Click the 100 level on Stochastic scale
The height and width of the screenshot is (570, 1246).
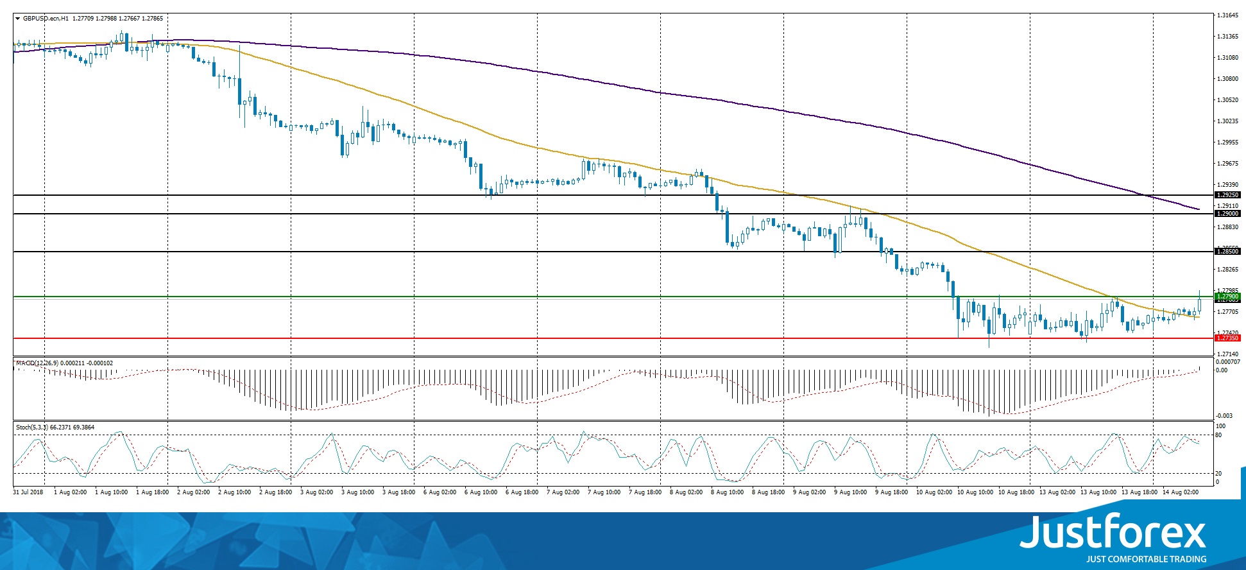pos(1221,426)
